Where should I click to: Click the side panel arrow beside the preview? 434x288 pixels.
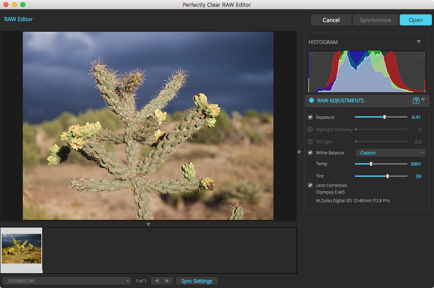click(x=299, y=151)
